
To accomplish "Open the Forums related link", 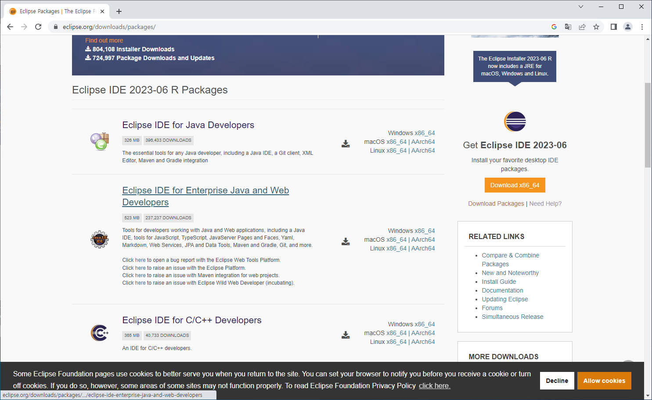I will point(492,308).
